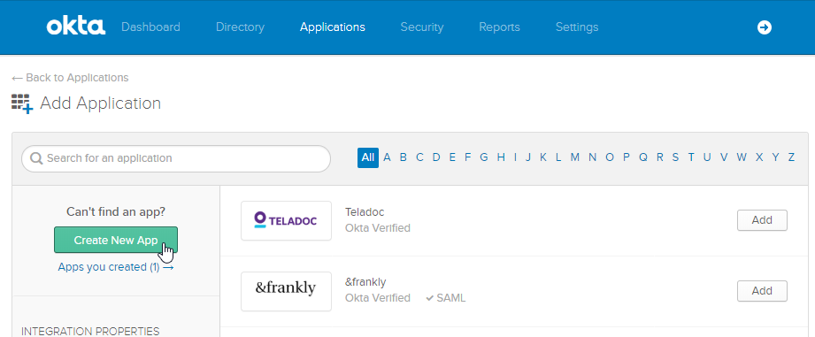
Task: Filter applications by letter T
Action: coord(691,157)
